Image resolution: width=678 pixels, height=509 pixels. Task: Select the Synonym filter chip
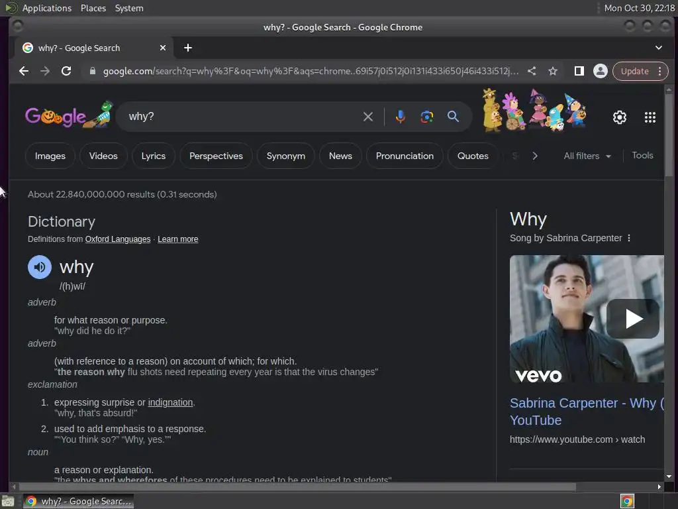click(x=286, y=156)
